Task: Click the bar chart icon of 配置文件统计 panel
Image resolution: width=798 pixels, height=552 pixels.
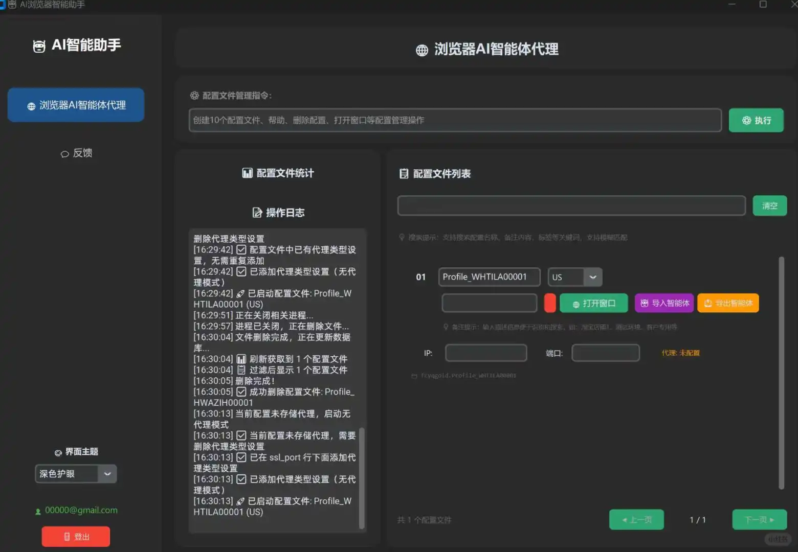Action: 247,173
